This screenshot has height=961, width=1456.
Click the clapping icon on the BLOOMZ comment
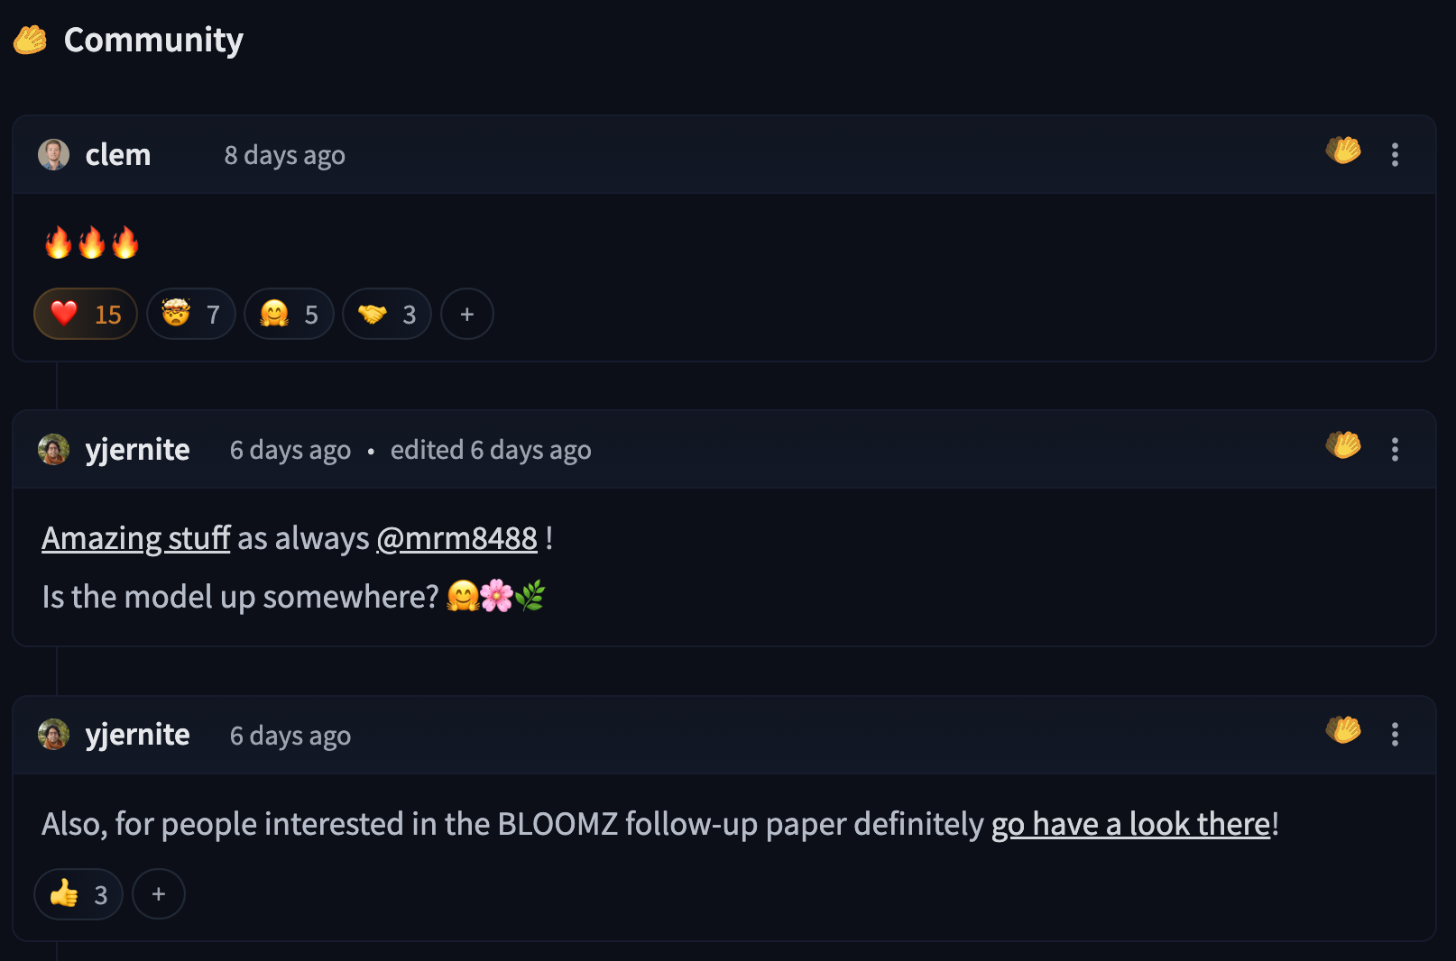[x=1343, y=730]
